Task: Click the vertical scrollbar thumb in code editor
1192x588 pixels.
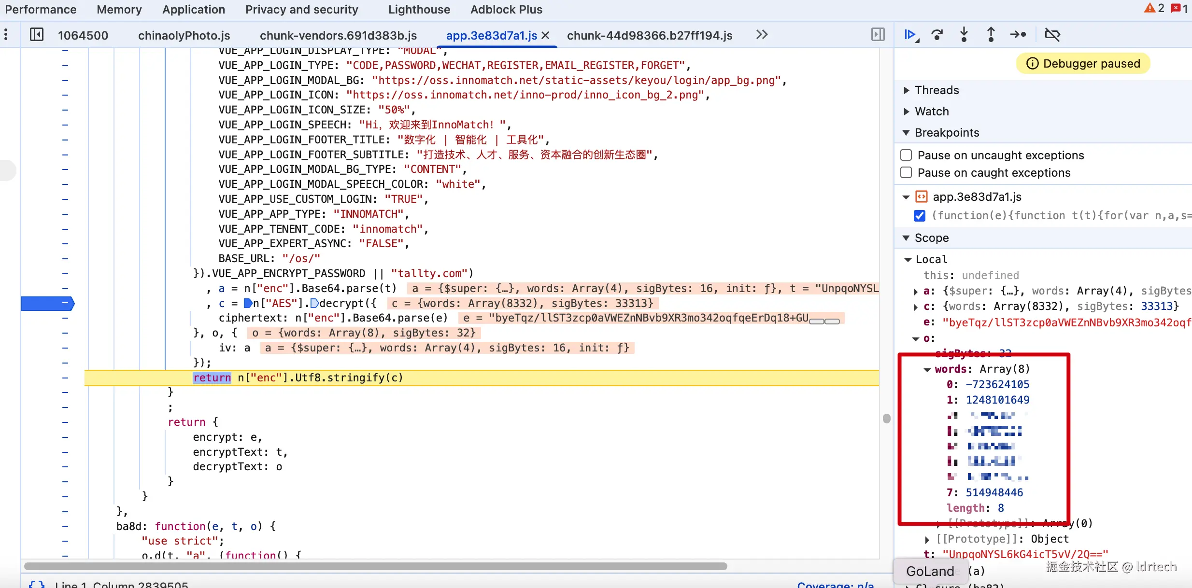Action: point(886,418)
